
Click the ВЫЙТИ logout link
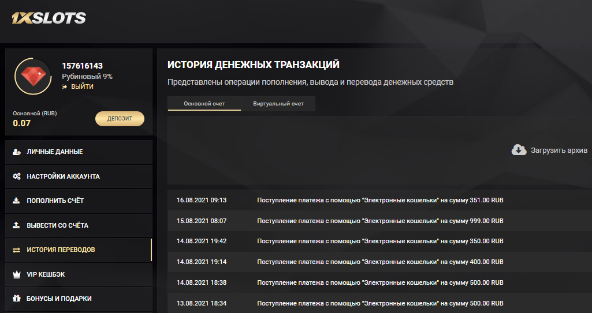[x=83, y=86]
